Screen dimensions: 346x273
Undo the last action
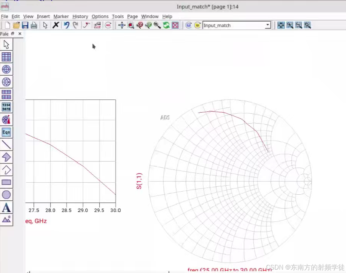pyautogui.click(x=67, y=25)
